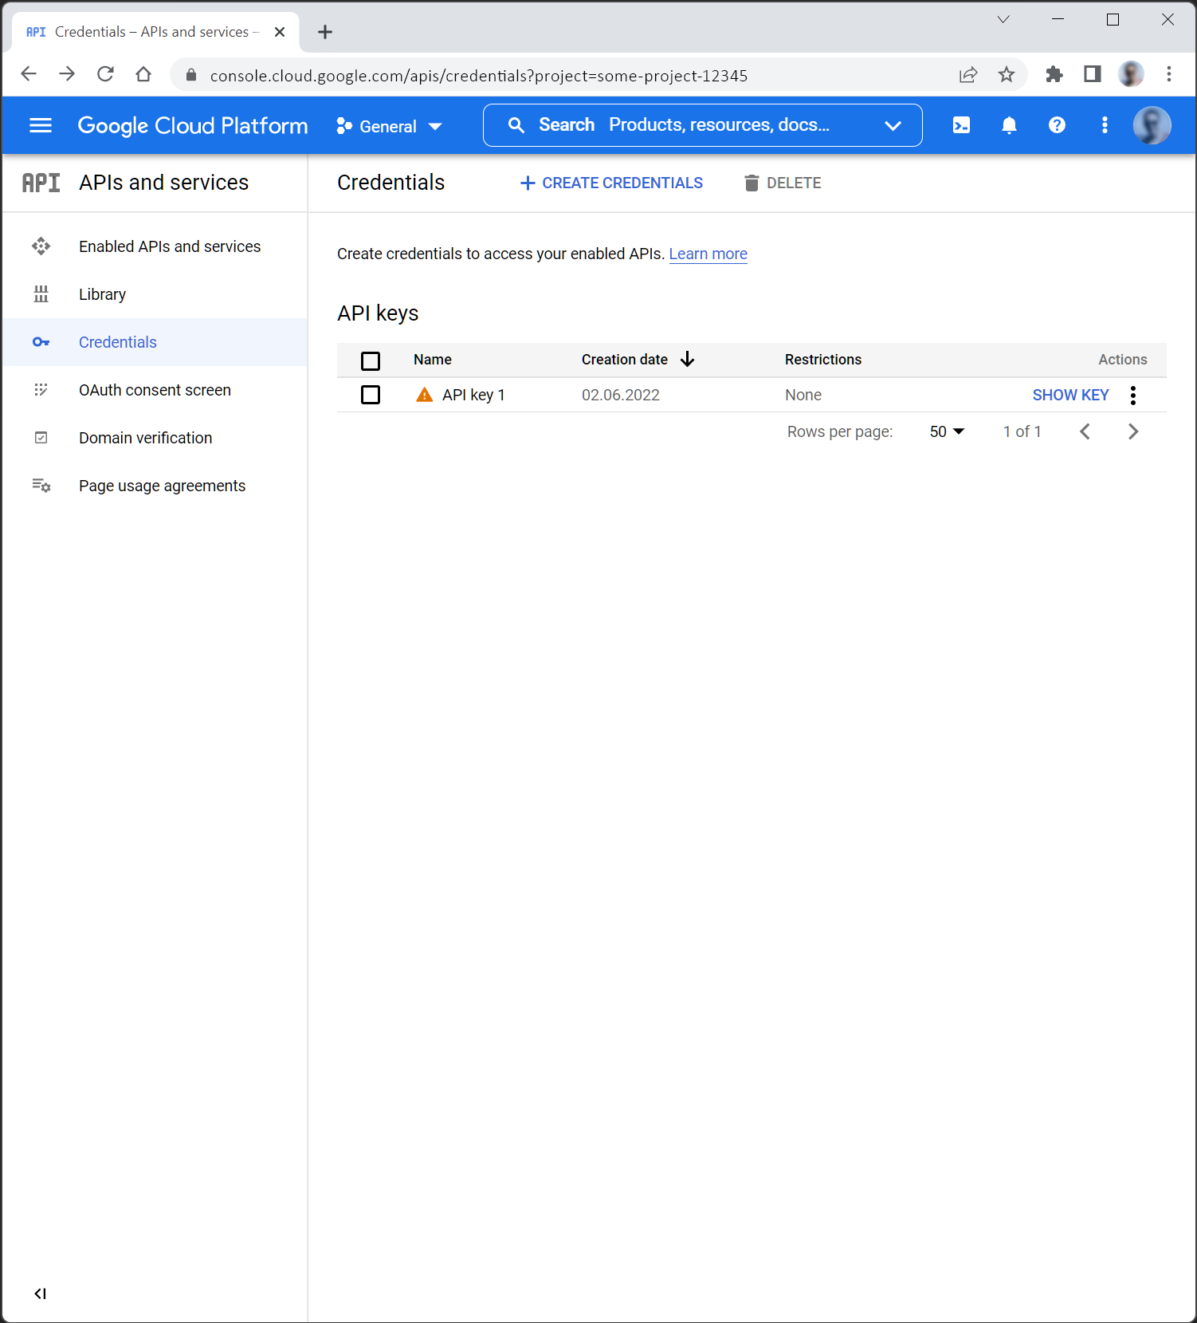The width and height of the screenshot is (1197, 1323).
Task: Collapse the left sidebar panel
Action: [x=40, y=1293]
